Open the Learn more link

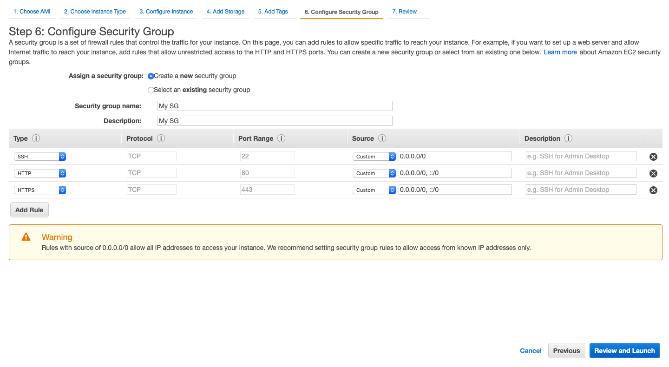(x=560, y=52)
